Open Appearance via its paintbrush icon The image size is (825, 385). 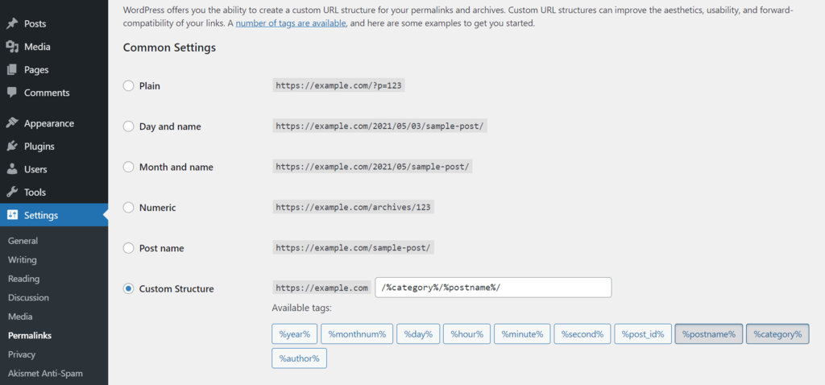(13, 123)
